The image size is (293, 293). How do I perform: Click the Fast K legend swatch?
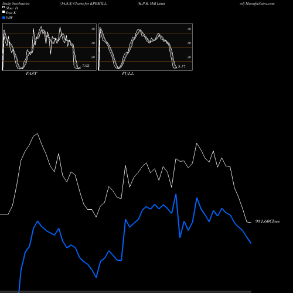pyautogui.click(x=4, y=12)
